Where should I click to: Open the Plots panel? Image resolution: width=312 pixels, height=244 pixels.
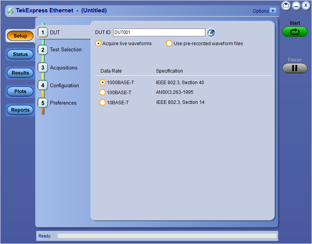(x=20, y=91)
